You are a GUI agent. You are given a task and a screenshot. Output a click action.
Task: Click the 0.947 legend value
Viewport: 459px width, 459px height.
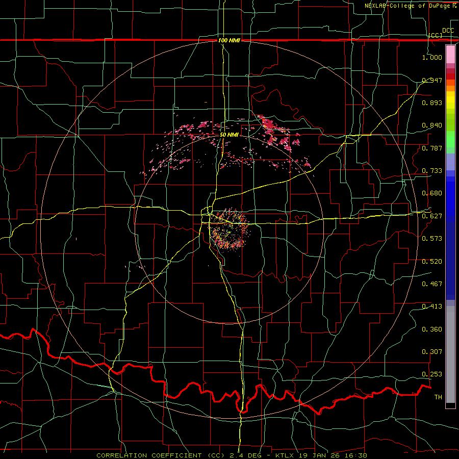432,80
